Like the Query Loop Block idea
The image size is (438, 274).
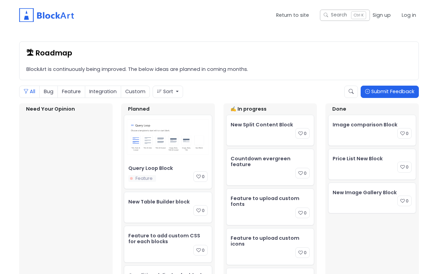point(201,177)
